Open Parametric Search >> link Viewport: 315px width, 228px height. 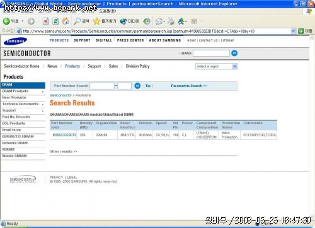(x=189, y=86)
